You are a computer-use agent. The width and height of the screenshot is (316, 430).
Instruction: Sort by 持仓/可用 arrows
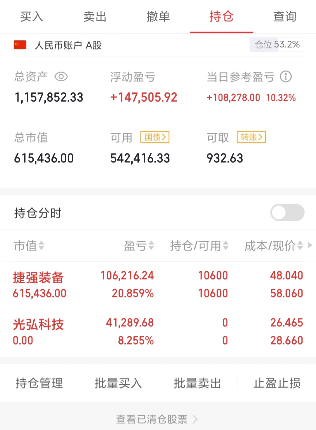pyautogui.click(x=225, y=245)
